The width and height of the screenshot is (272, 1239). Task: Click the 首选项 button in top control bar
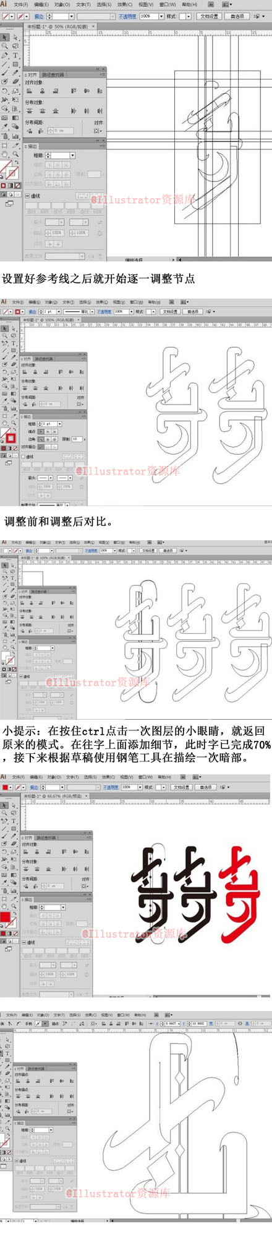point(236,16)
